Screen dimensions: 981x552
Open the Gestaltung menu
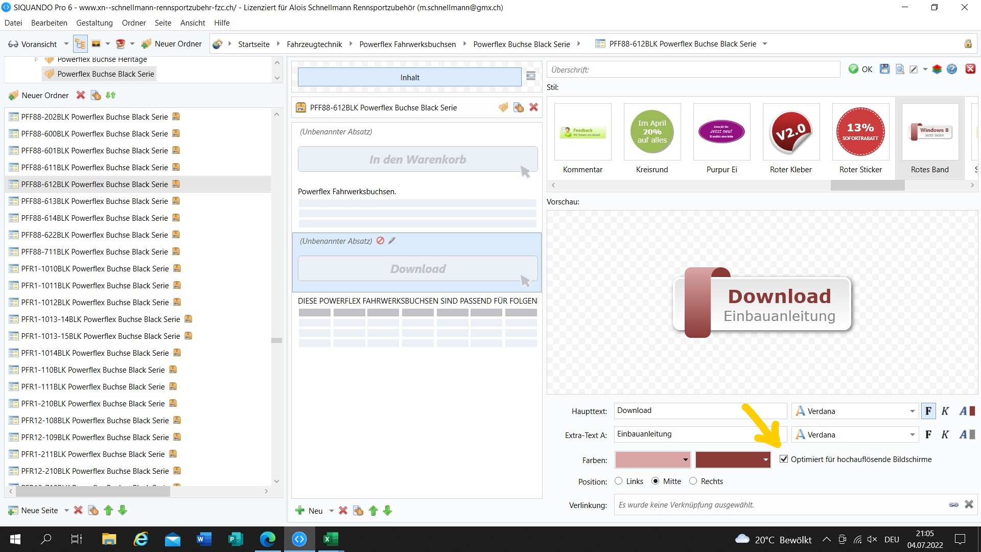[x=95, y=22]
